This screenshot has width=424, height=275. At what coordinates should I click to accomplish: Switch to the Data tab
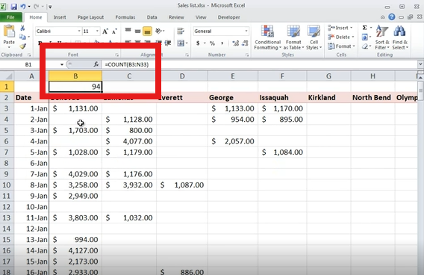(x=152, y=17)
